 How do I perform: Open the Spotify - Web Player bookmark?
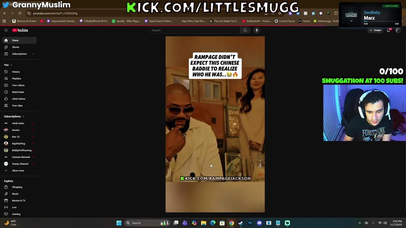[x=126, y=21]
